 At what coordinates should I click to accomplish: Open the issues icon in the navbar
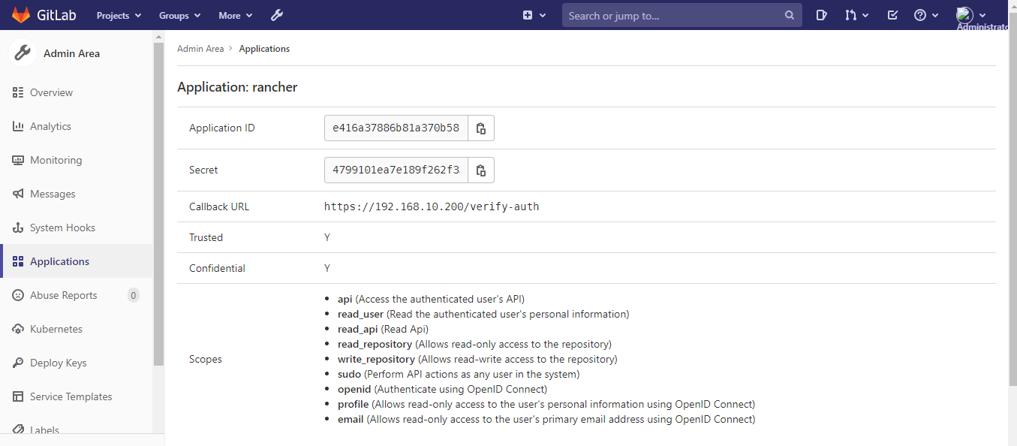point(822,15)
